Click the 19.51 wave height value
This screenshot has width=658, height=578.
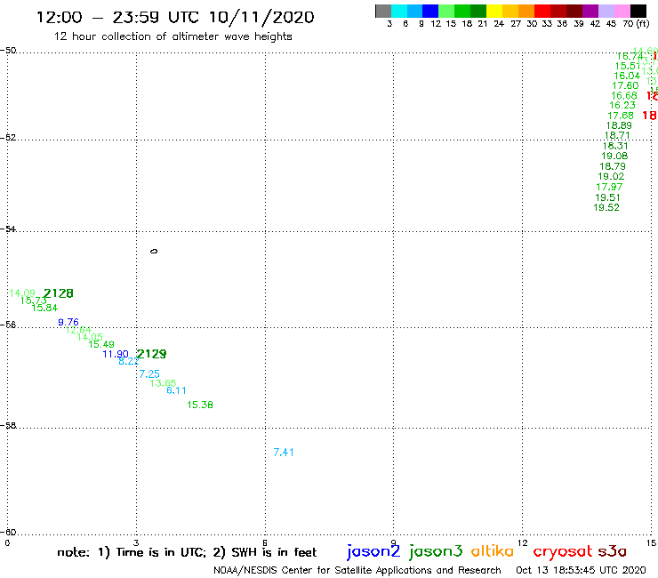[607, 197]
